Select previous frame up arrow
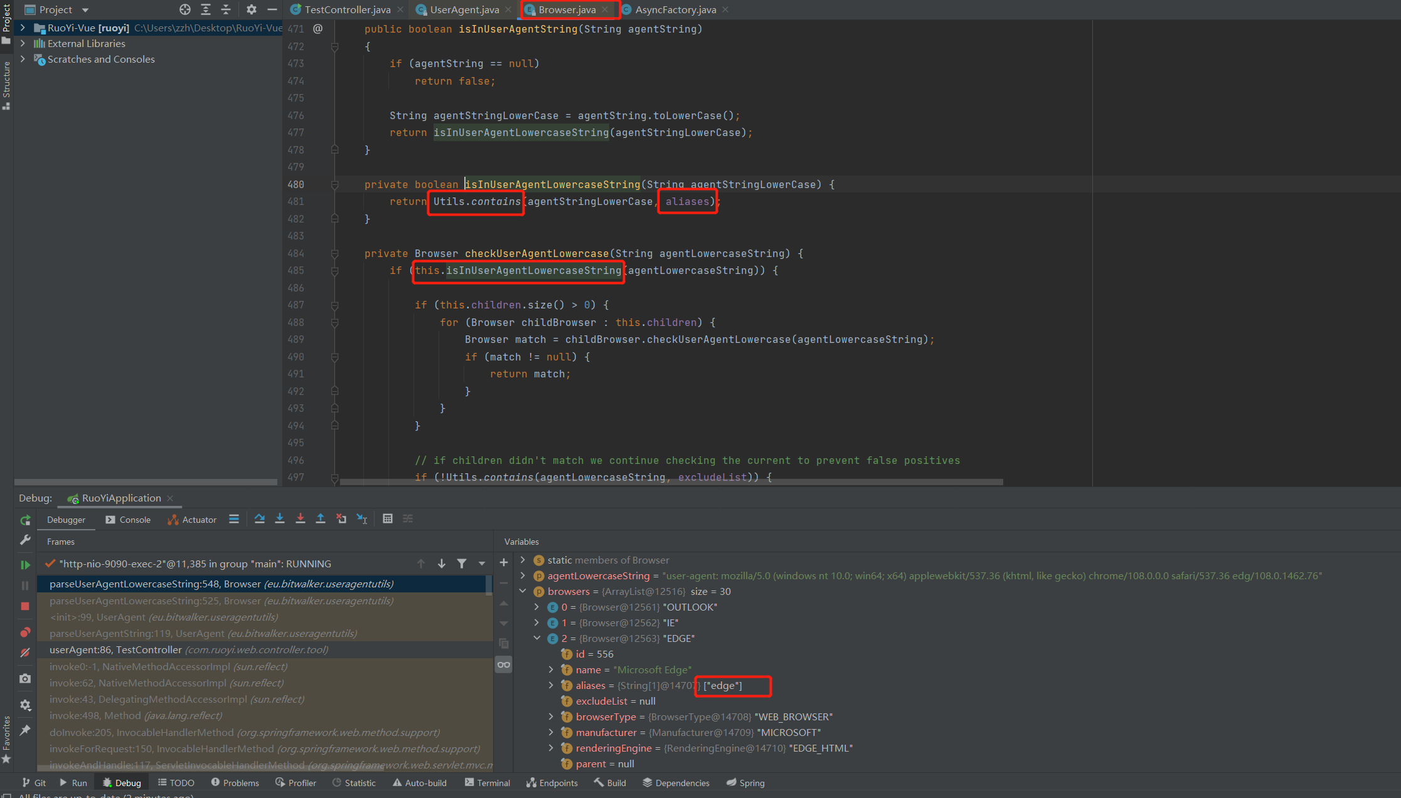The width and height of the screenshot is (1401, 798). (x=421, y=564)
